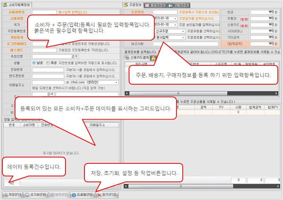This screenshot has width=283, height=200.
Task: Select the 소비자등록정보 tab
Action: tap(17, 5)
